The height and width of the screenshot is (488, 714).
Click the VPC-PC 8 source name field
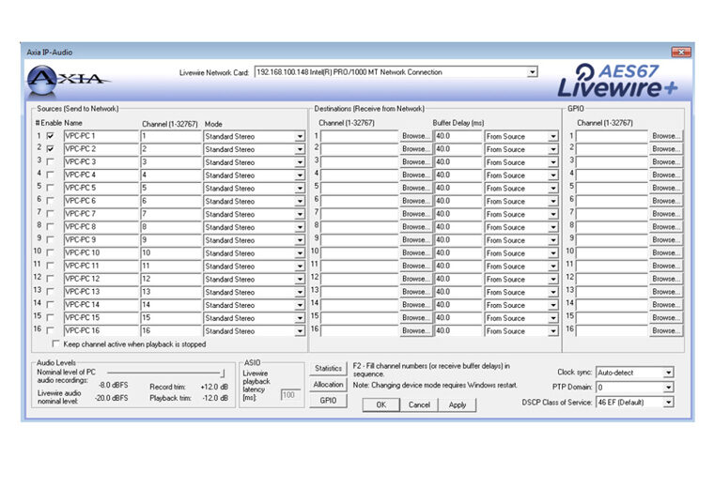pos(101,227)
